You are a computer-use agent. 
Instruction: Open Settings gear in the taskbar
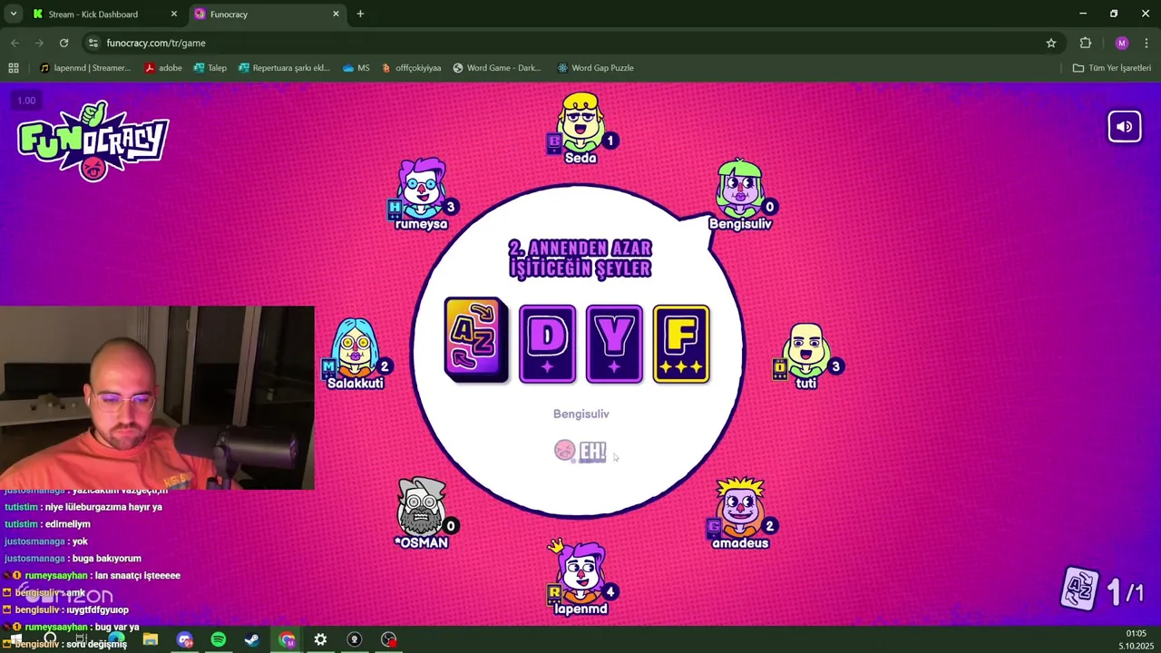(x=320, y=639)
